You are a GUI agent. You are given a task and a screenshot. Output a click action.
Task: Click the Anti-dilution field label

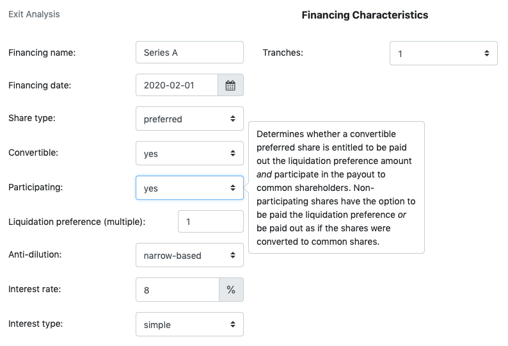[35, 254]
